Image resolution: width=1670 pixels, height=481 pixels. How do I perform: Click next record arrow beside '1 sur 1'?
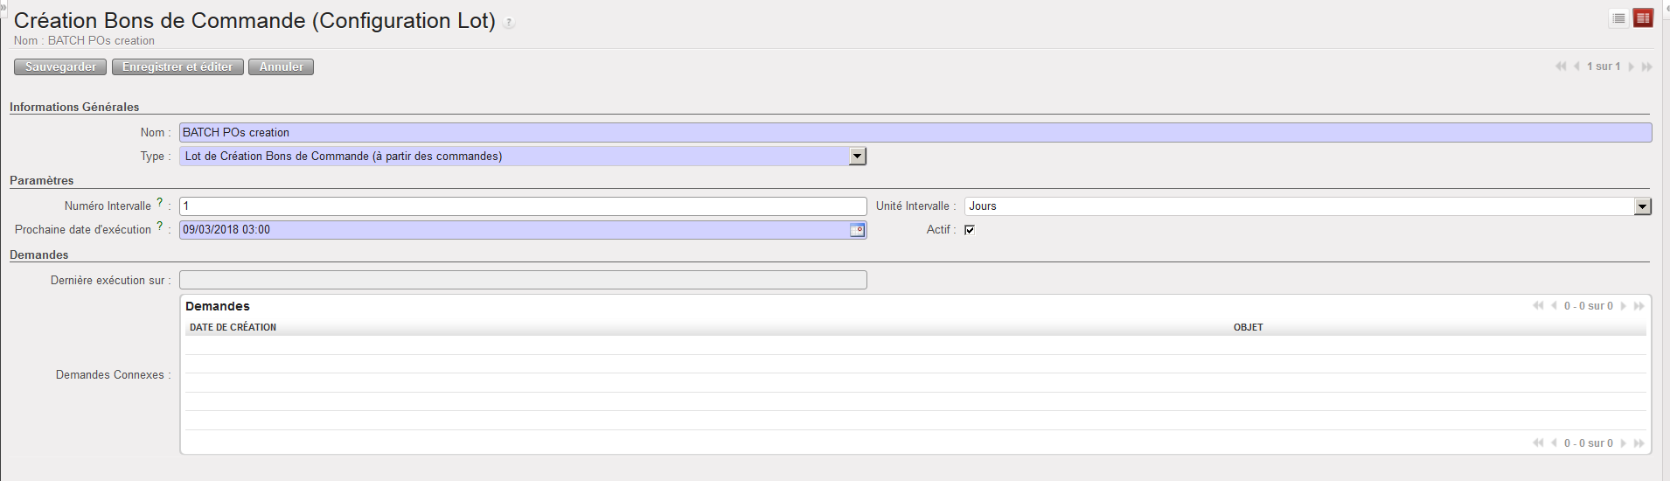[x=1631, y=66]
